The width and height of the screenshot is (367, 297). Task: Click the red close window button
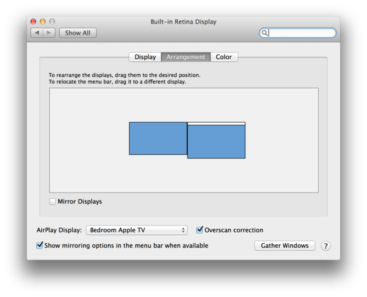(x=34, y=22)
